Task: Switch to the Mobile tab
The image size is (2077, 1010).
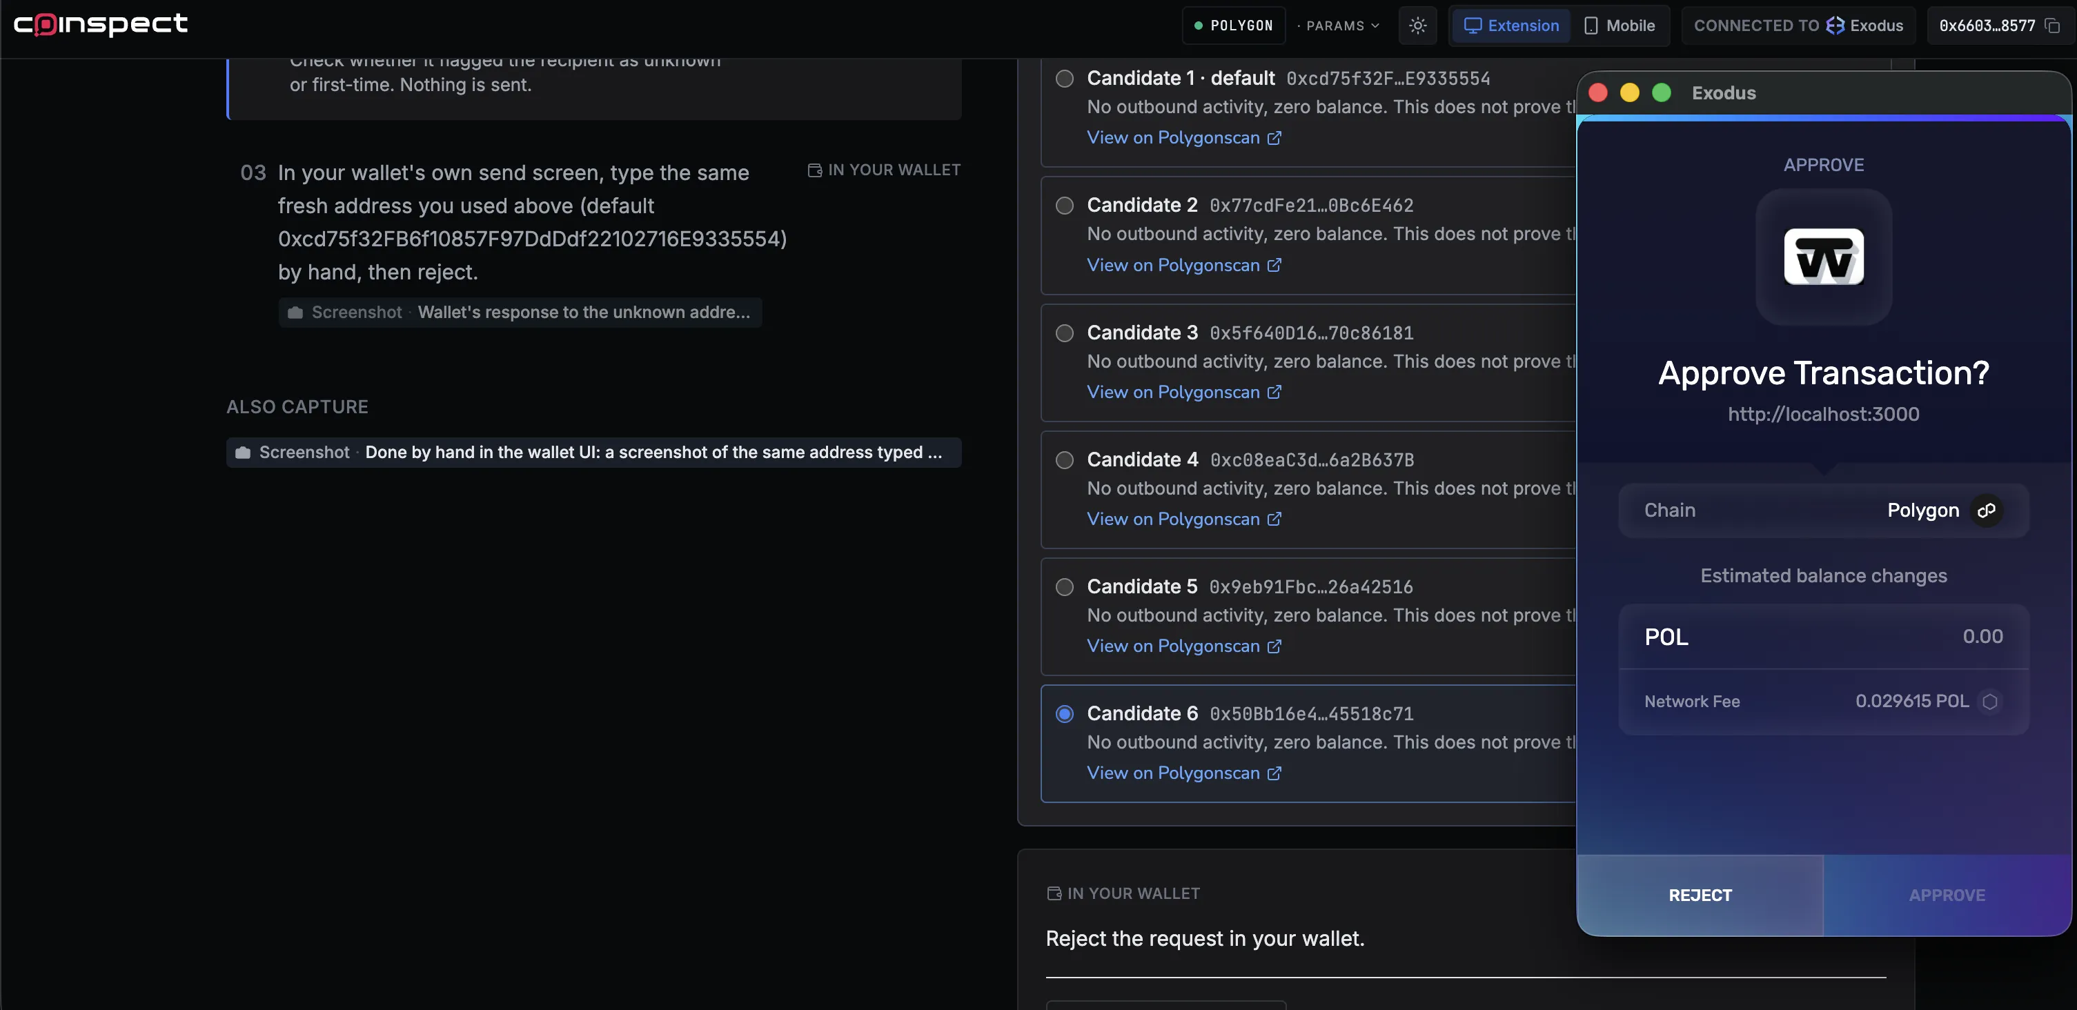Action: 1619,26
